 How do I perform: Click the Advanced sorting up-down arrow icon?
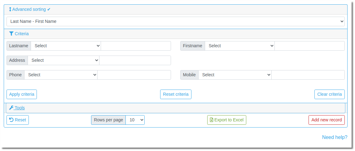(x=10, y=10)
